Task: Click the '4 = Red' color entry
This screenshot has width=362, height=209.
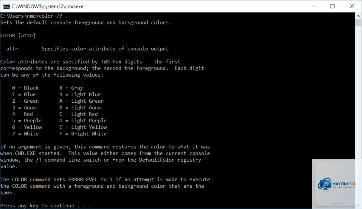Action: click(x=23, y=114)
